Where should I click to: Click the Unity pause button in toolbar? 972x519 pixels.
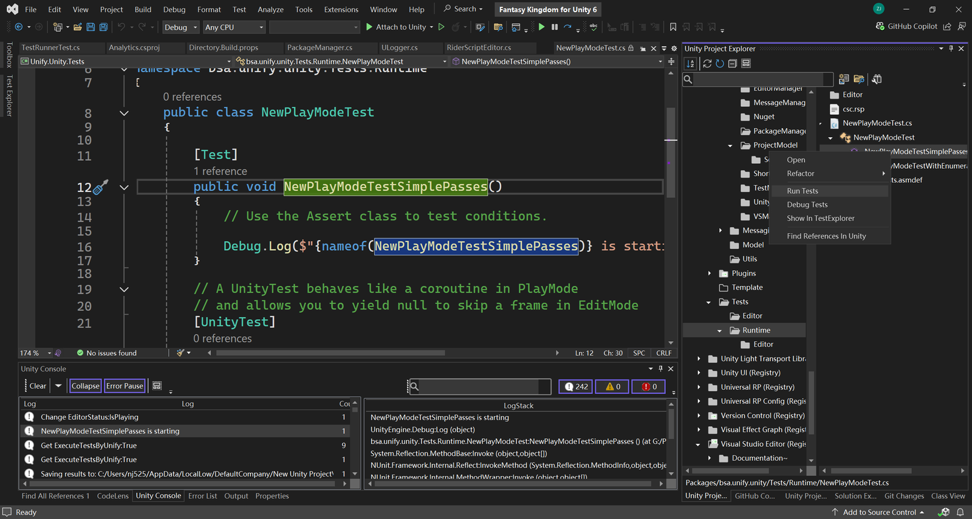pos(554,27)
